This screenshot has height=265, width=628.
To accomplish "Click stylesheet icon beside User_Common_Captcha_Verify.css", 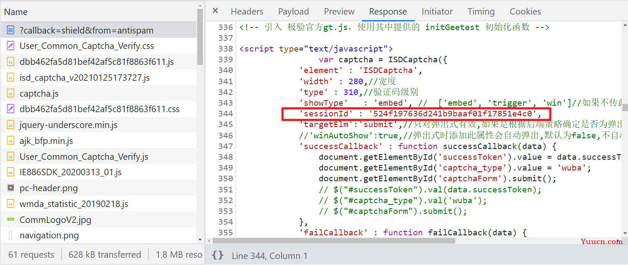I will 11,46.
